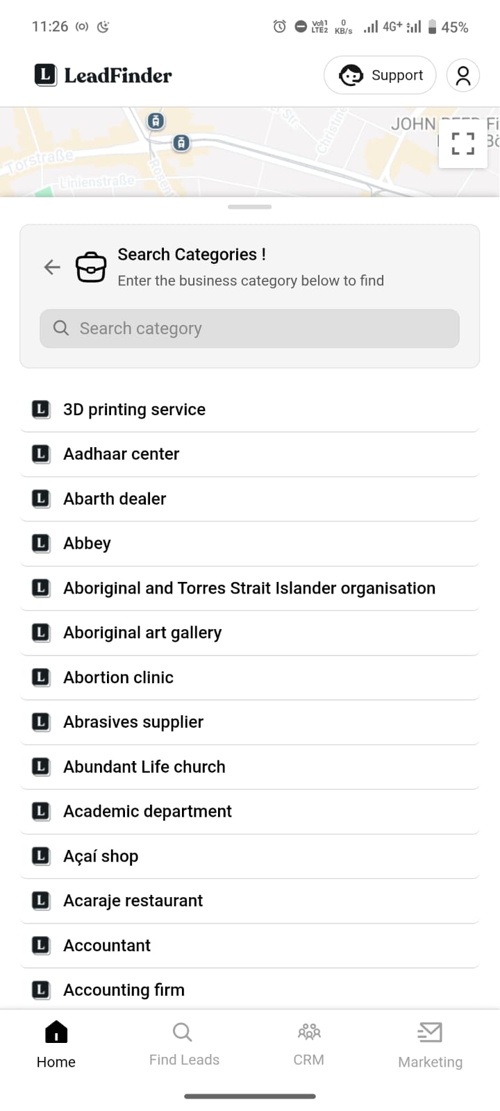Focus the Search category input field
500x1111 pixels.
(x=249, y=328)
